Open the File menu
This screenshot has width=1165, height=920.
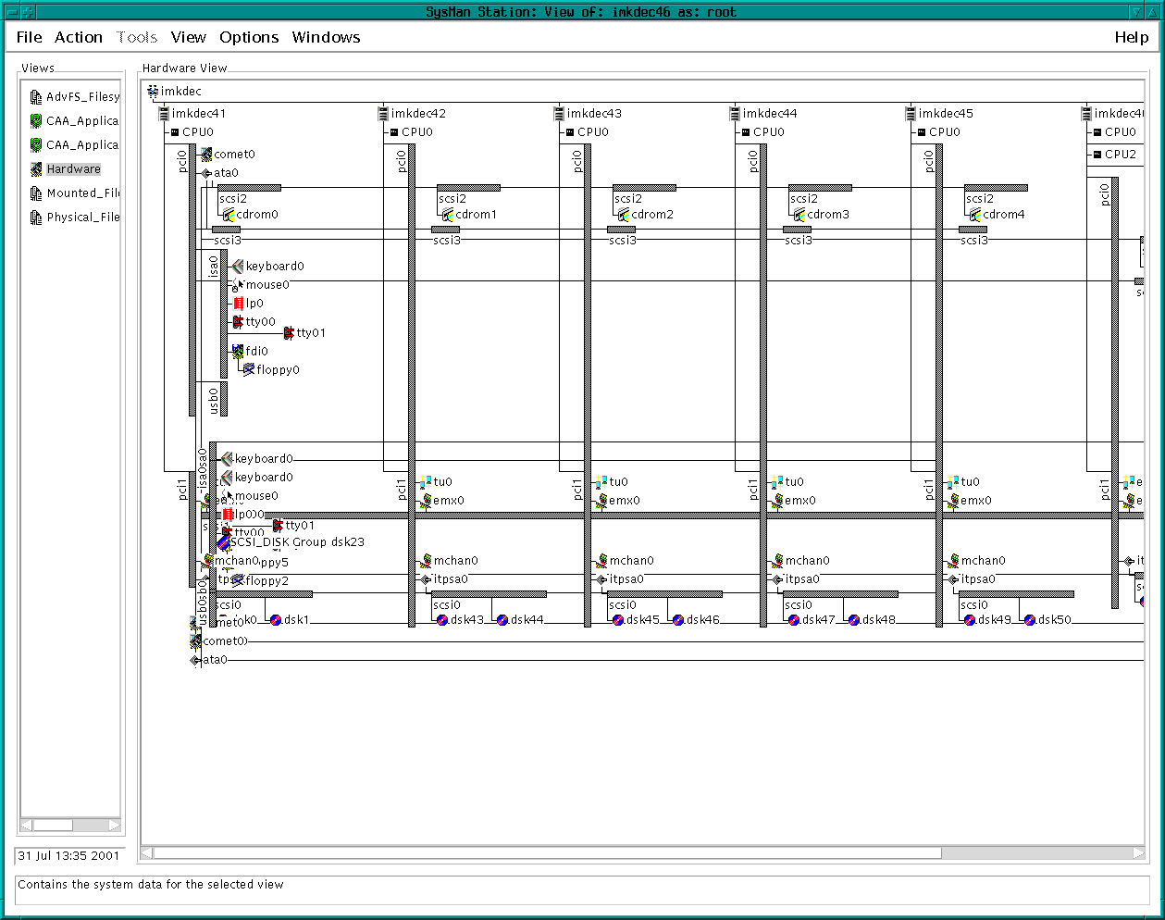pos(30,38)
